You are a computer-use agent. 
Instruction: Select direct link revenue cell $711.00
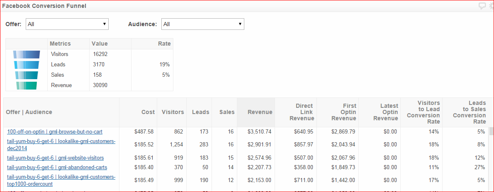point(304,180)
